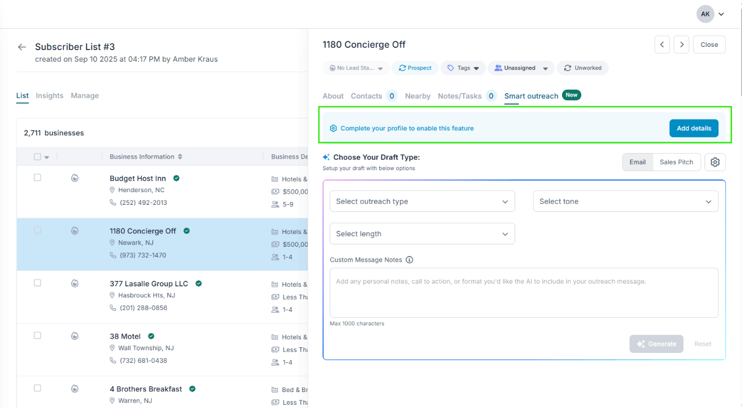Check the Budget Host Inn row checkbox
742x408 pixels.
point(37,178)
